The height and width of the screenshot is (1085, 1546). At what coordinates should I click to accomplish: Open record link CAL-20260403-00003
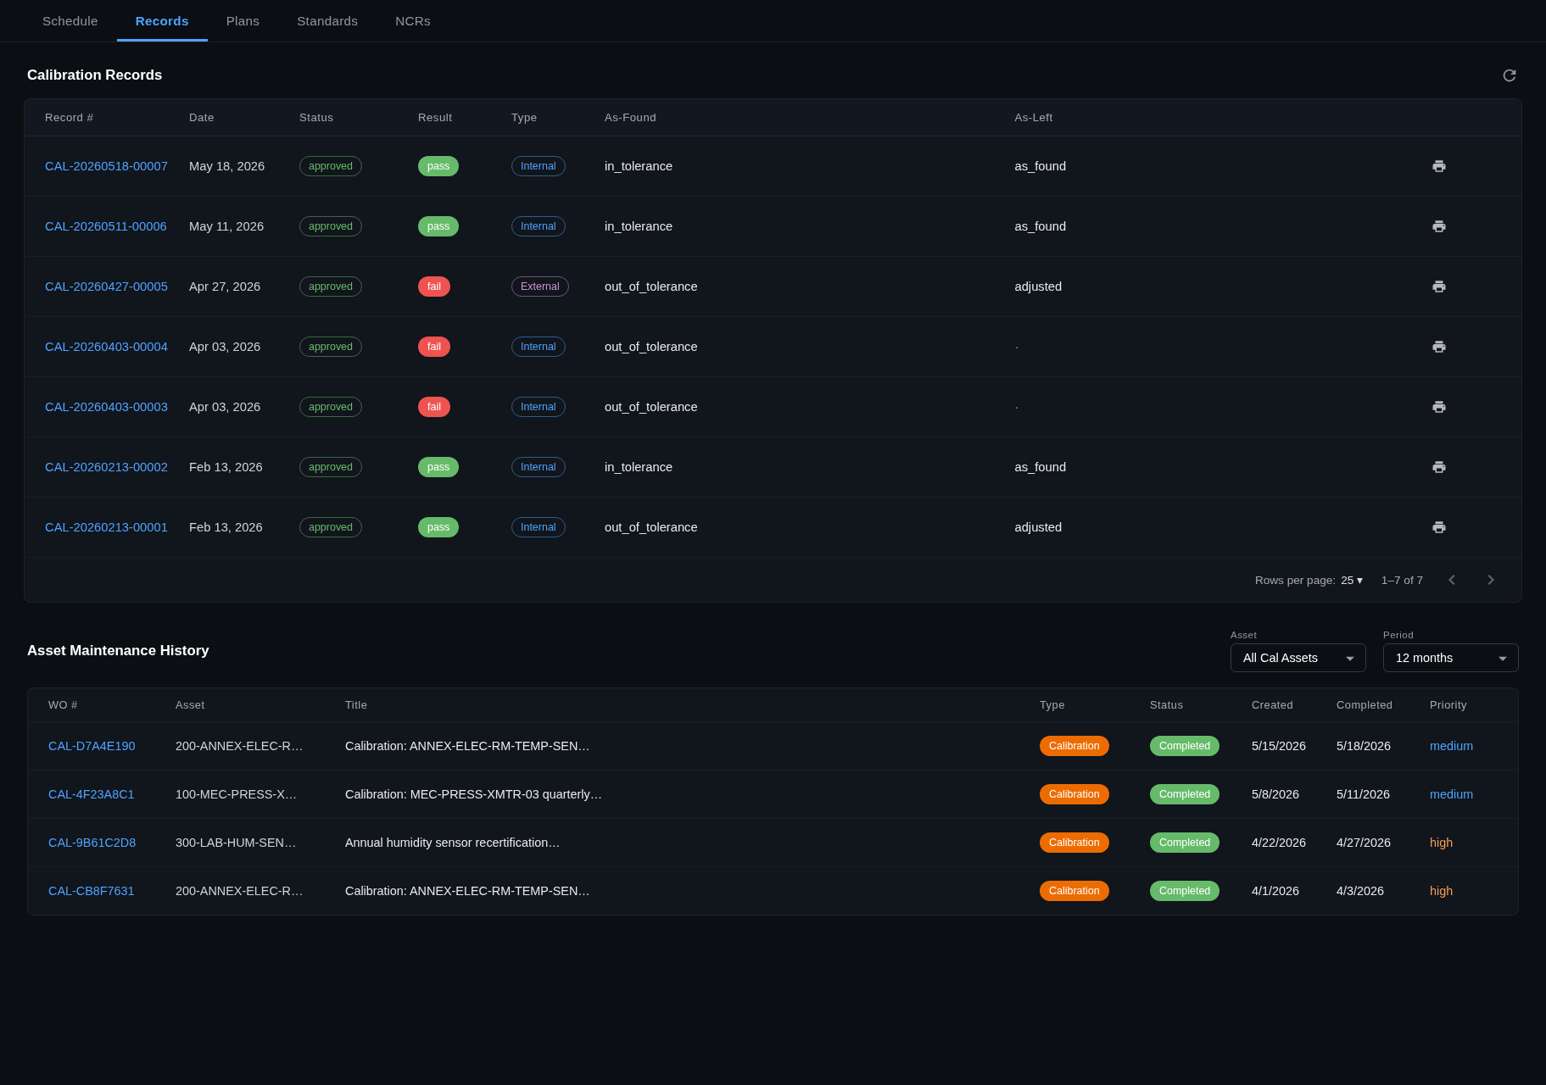(106, 407)
